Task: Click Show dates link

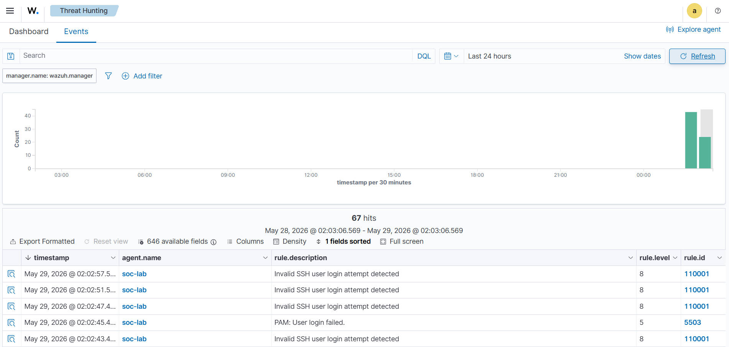Action: [x=642, y=56]
